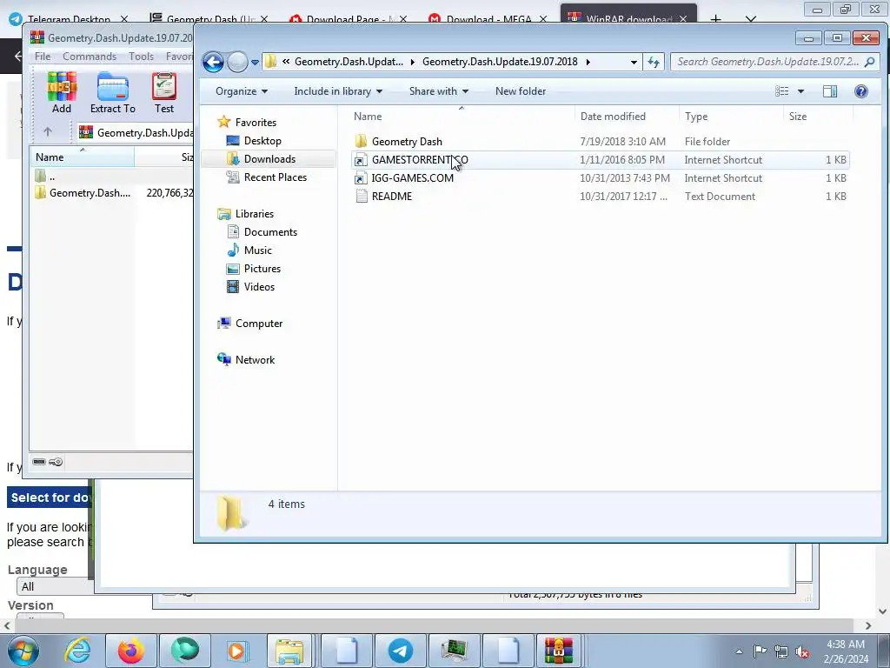Open WinRAR from the taskbar
Image resolution: width=890 pixels, height=668 pixels.
pyautogui.click(x=559, y=651)
